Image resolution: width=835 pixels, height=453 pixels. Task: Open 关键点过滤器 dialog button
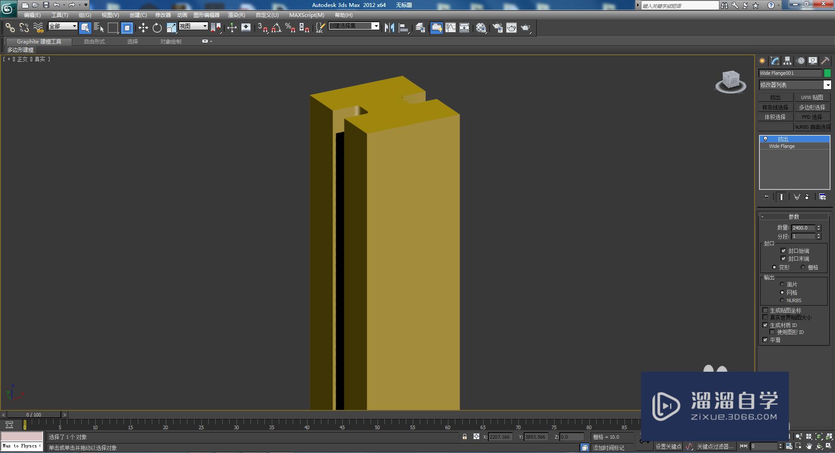(x=715, y=446)
